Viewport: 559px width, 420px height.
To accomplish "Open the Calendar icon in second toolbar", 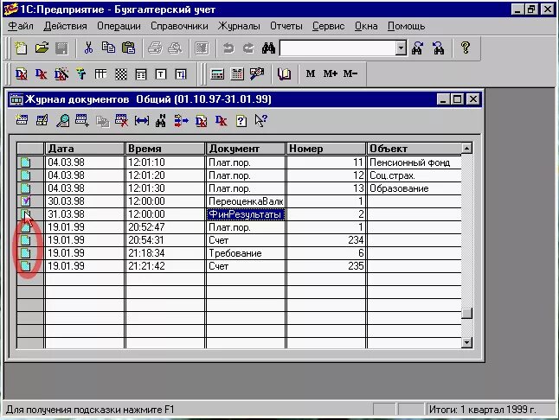I will coord(237,74).
